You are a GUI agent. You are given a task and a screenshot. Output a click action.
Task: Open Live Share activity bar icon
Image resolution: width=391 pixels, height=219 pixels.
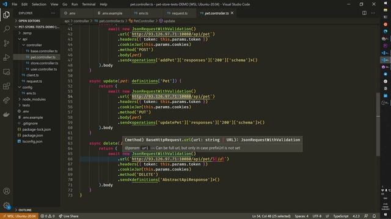click(7, 100)
